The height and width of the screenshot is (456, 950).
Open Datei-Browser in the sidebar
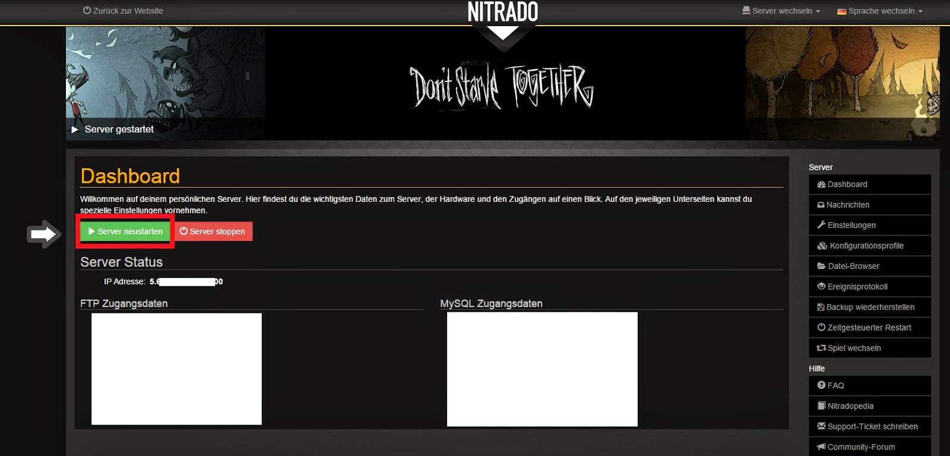point(870,266)
